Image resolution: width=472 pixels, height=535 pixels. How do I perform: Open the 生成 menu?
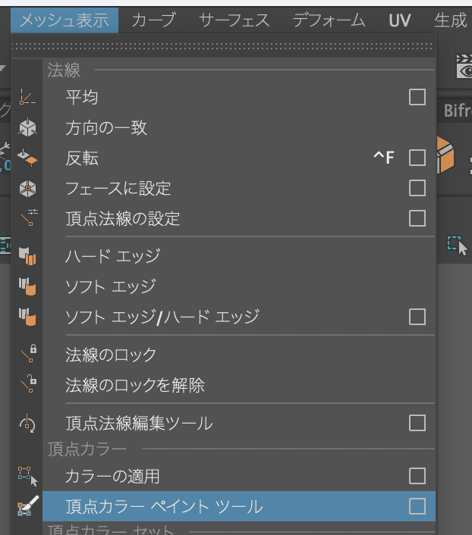click(x=451, y=20)
